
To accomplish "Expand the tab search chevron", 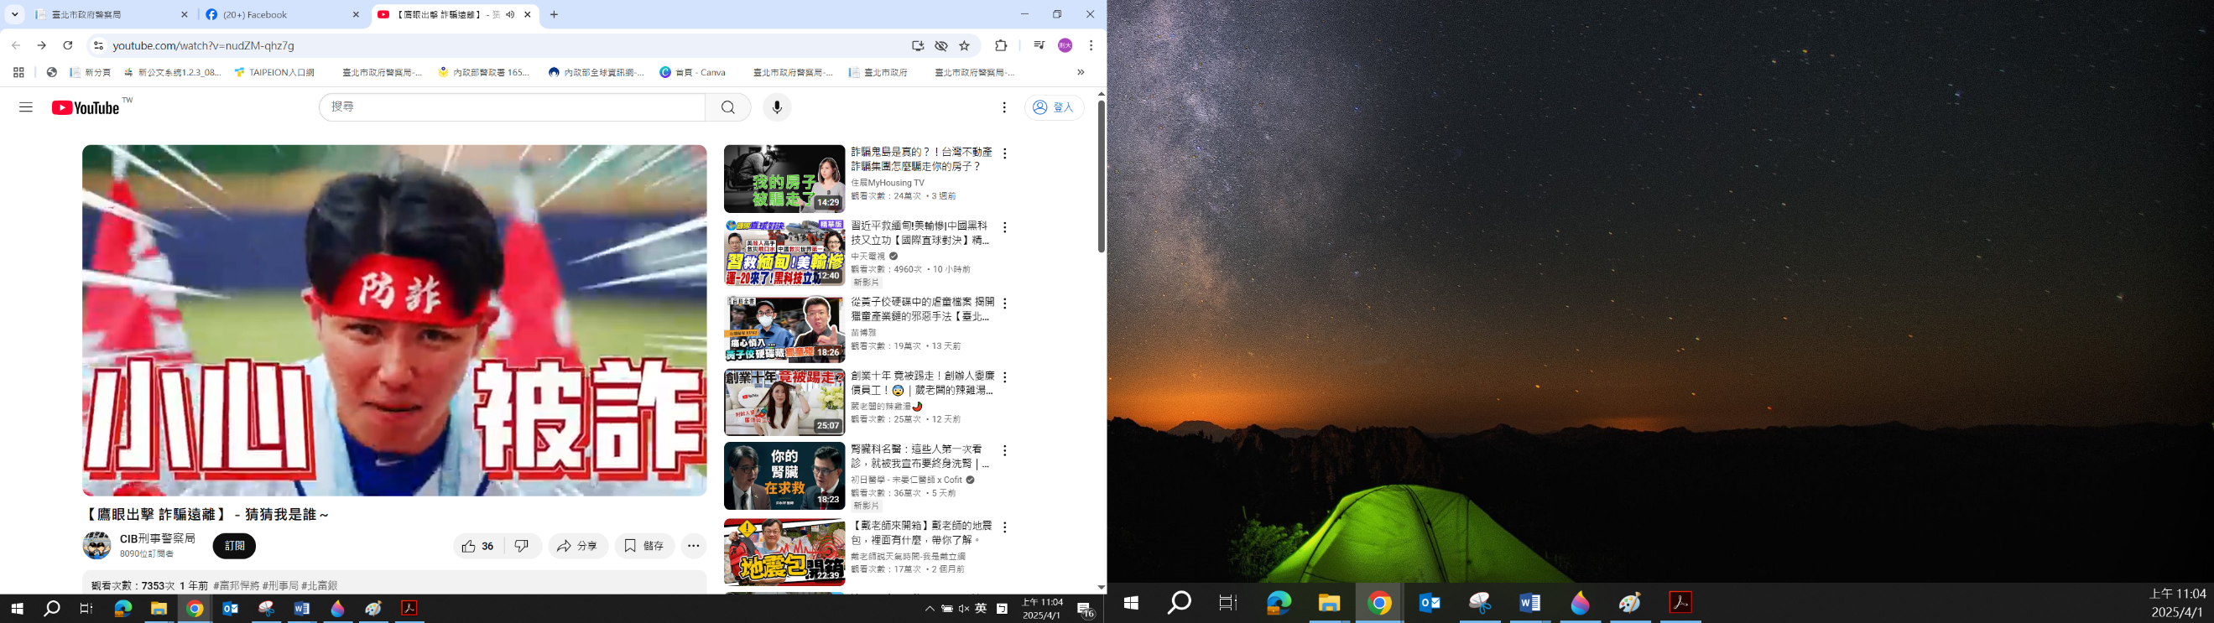I will [14, 14].
